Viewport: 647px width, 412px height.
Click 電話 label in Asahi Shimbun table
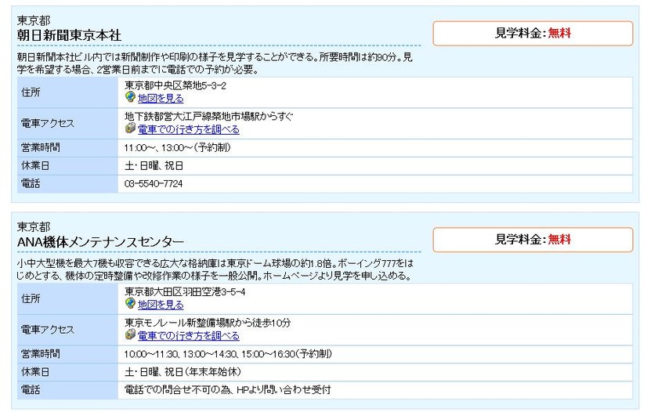pyautogui.click(x=31, y=184)
